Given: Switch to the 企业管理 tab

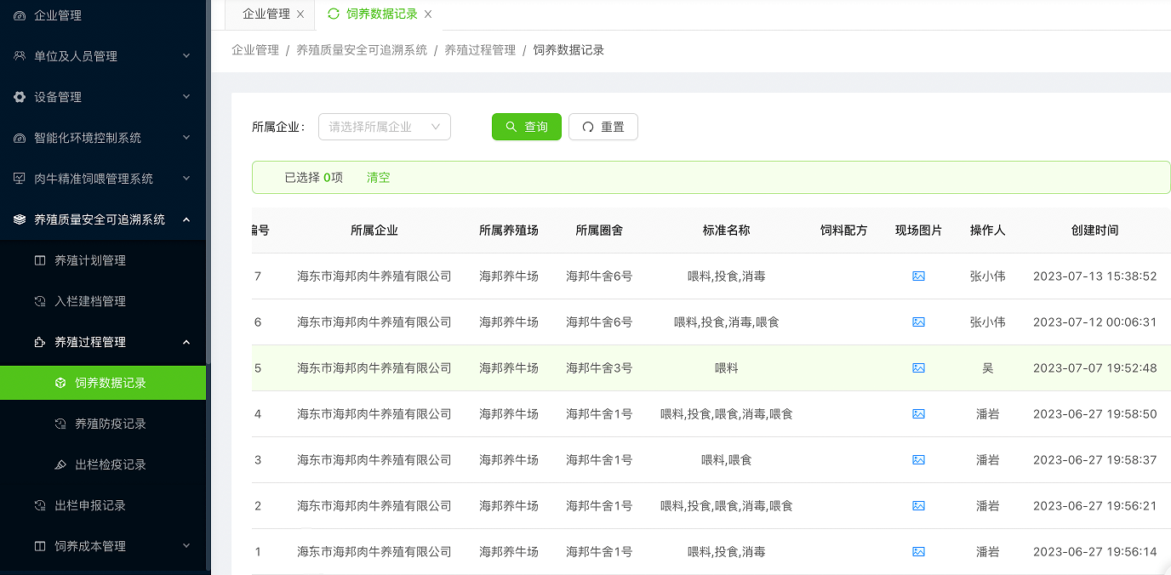Looking at the screenshot, I should pyautogui.click(x=266, y=14).
